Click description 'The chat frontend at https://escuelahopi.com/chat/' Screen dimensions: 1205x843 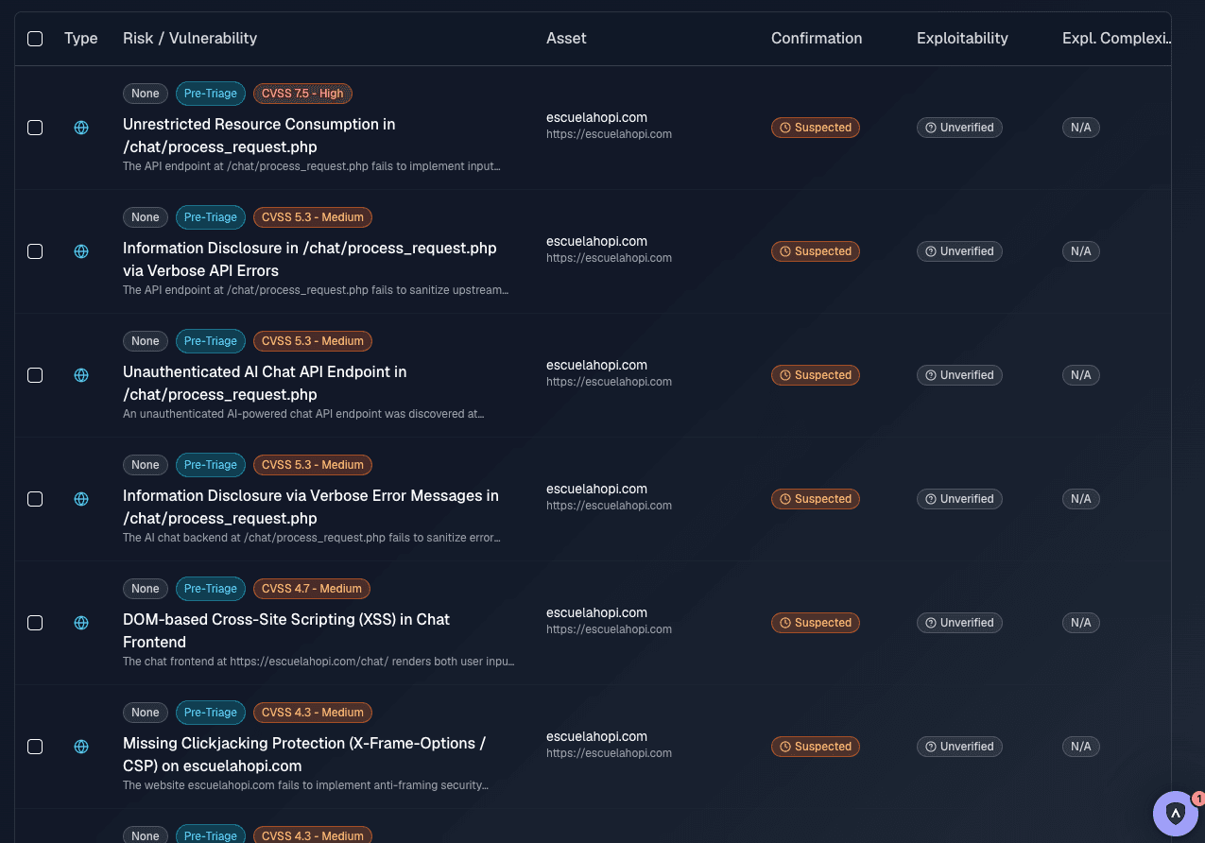(x=318, y=662)
